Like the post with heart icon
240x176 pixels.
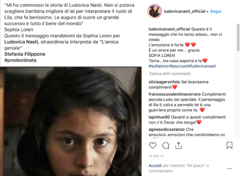tap(153, 145)
